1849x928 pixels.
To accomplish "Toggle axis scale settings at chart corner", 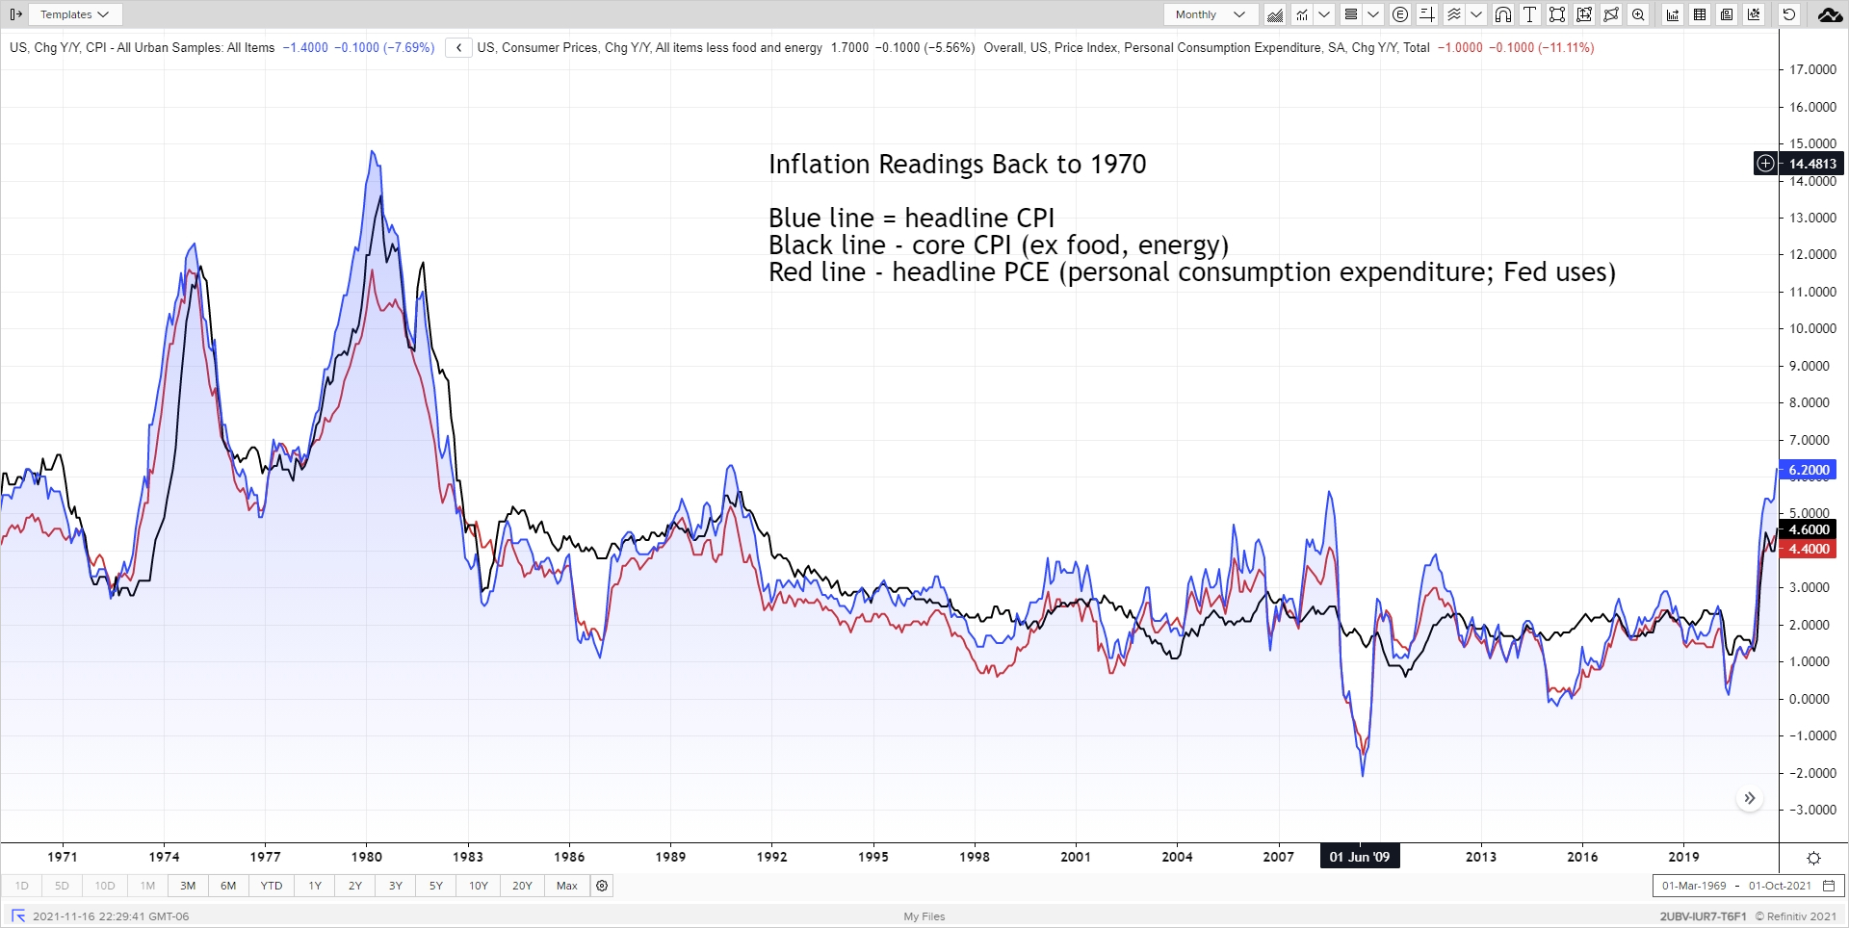I will pos(1813,858).
